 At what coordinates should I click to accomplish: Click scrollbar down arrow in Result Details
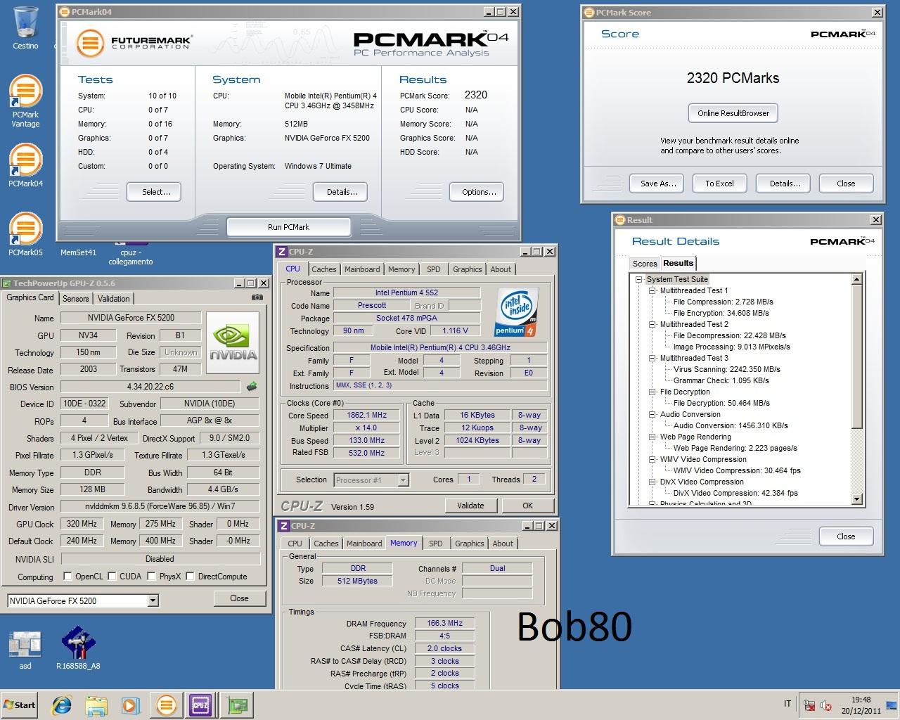[856, 499]
